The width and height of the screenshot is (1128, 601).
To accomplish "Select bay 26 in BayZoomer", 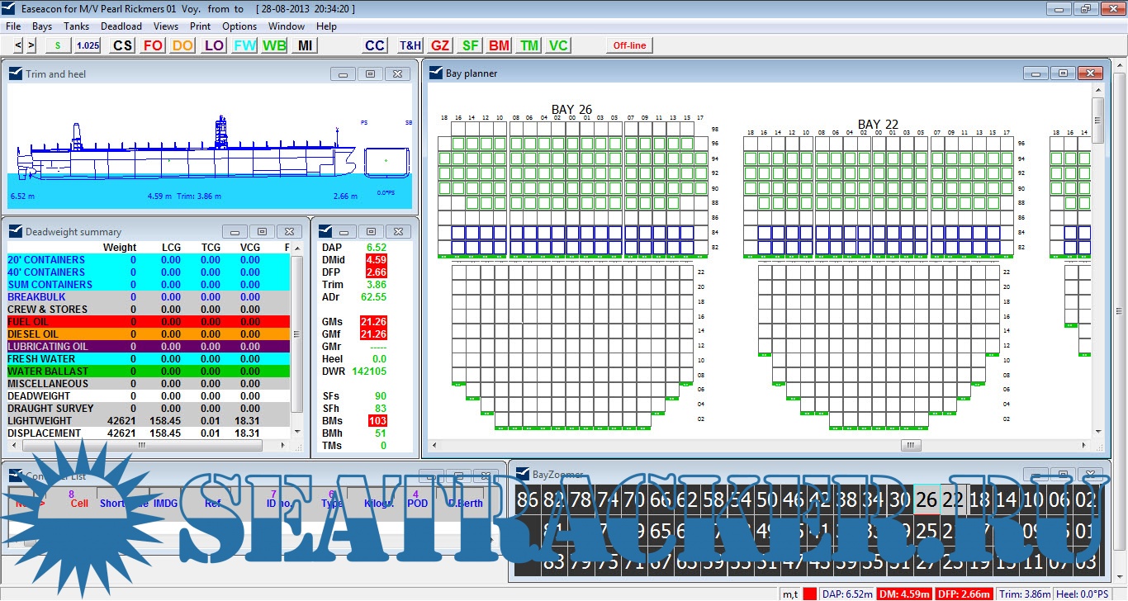I will (927, 500).
